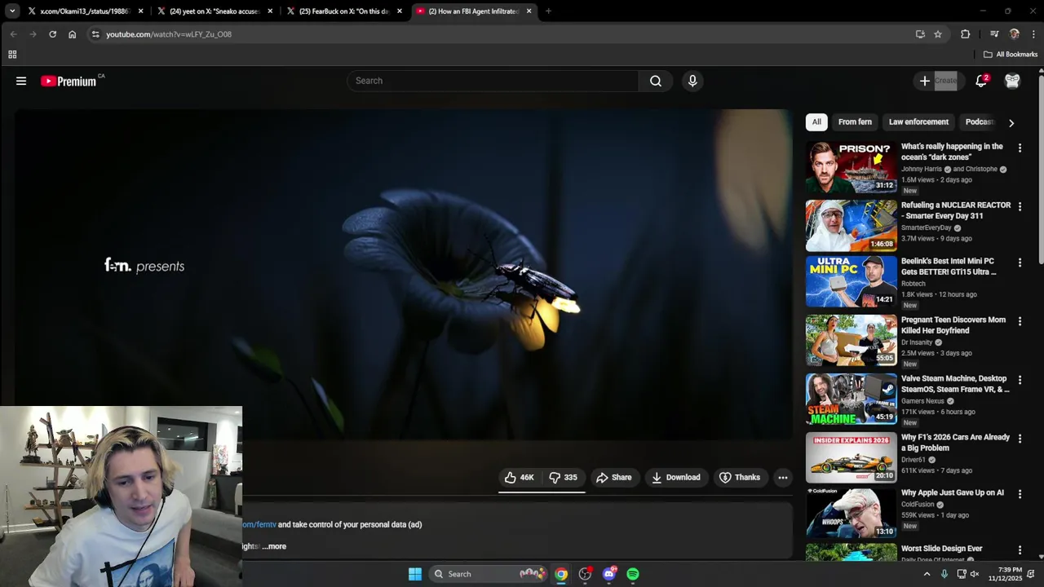Select the Podcasts filter chip
This screenshot has height=587, width=1044.
(x=979, y=122)
